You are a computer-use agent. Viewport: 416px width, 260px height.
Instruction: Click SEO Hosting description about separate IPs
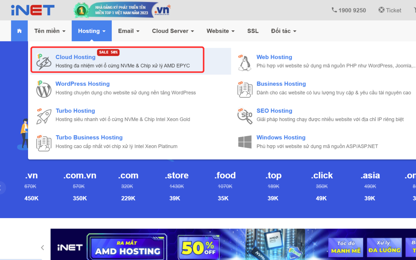point(330,119)
